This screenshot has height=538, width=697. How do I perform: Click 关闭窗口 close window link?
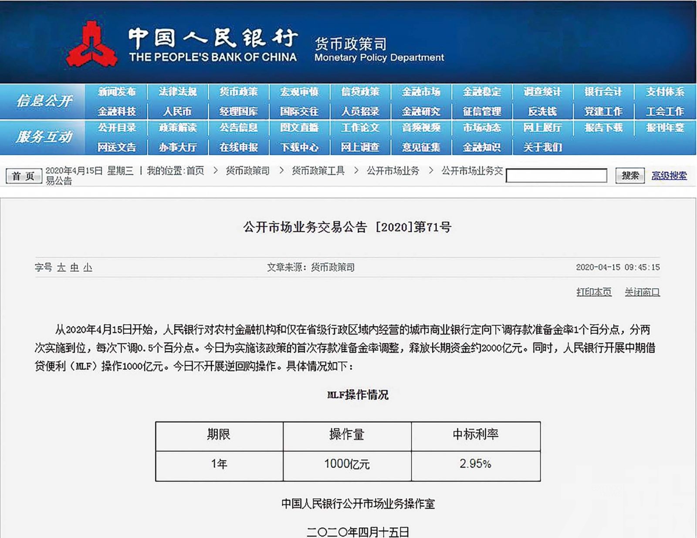(x=642, y=292)
